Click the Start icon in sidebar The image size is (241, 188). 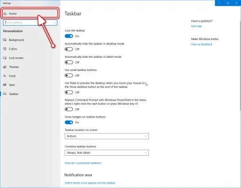coord(5,85)
